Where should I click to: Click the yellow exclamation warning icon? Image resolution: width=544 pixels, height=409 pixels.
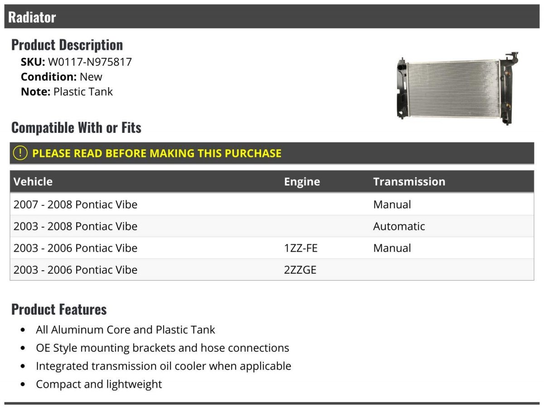click(20, 153)
